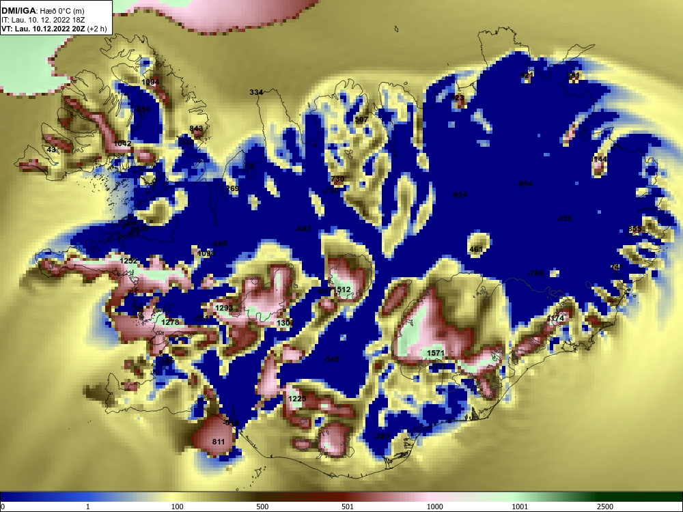Image resolution: width=683 pixels, height=512 pixels.
Task: Click the legend label 0
Action: click(3, 507)
